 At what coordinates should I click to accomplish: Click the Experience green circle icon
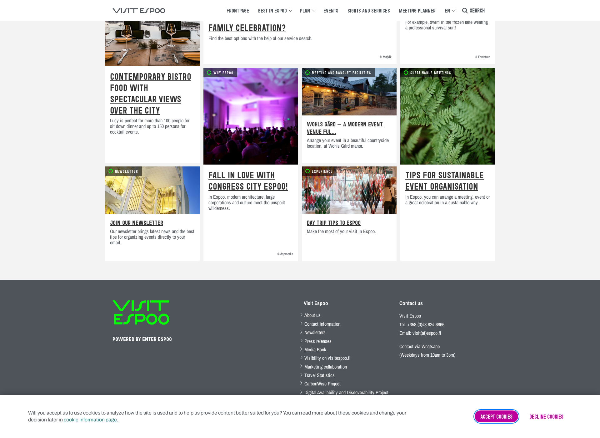(x=307, y=171)
